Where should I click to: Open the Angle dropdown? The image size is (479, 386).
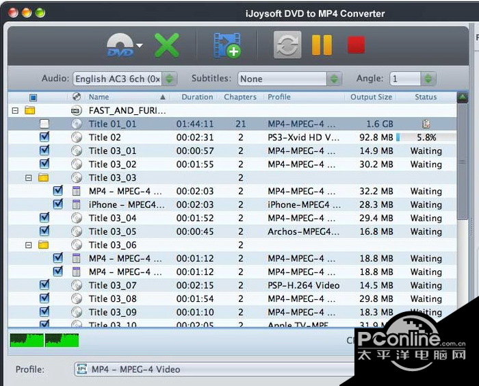point(413,79)
